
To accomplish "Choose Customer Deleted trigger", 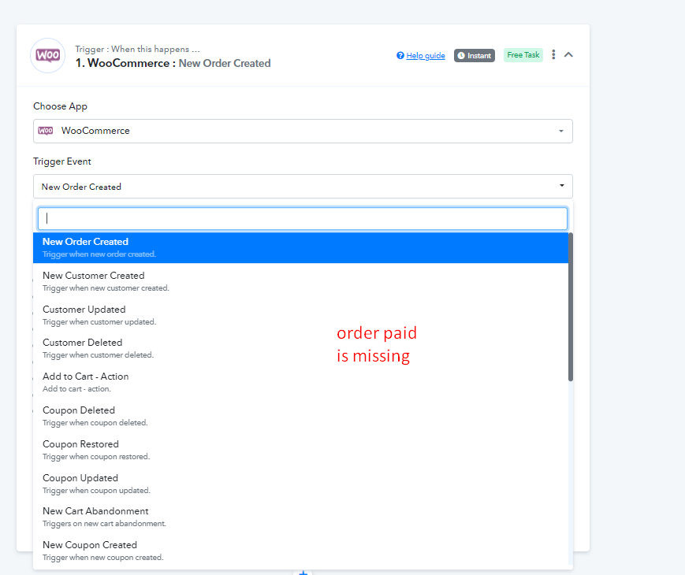I will pos(300,348).
